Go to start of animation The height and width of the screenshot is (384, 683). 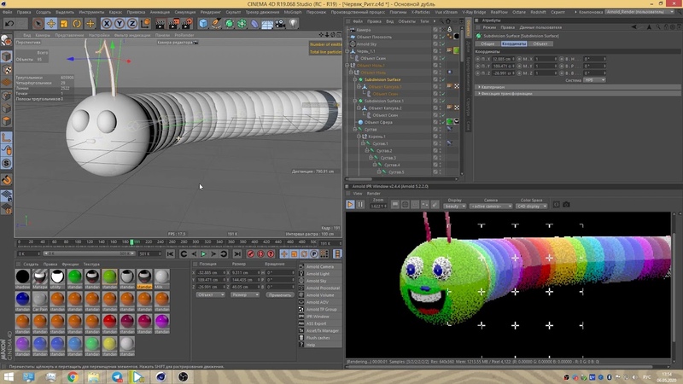170,253
